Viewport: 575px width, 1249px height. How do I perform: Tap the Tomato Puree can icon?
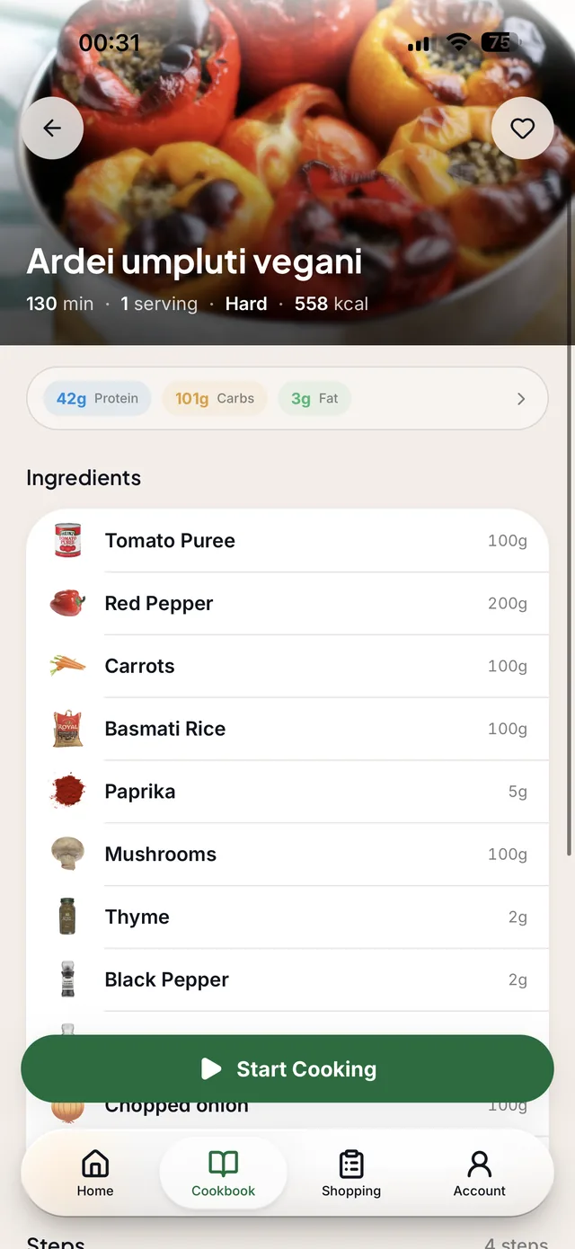click(67, 541)
